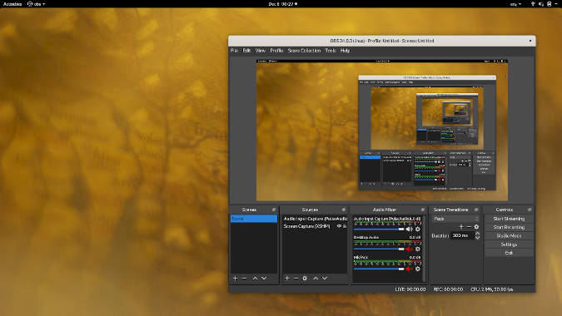
Task: Open keyboard language indicator in top bar
Action: pos(515,4)
